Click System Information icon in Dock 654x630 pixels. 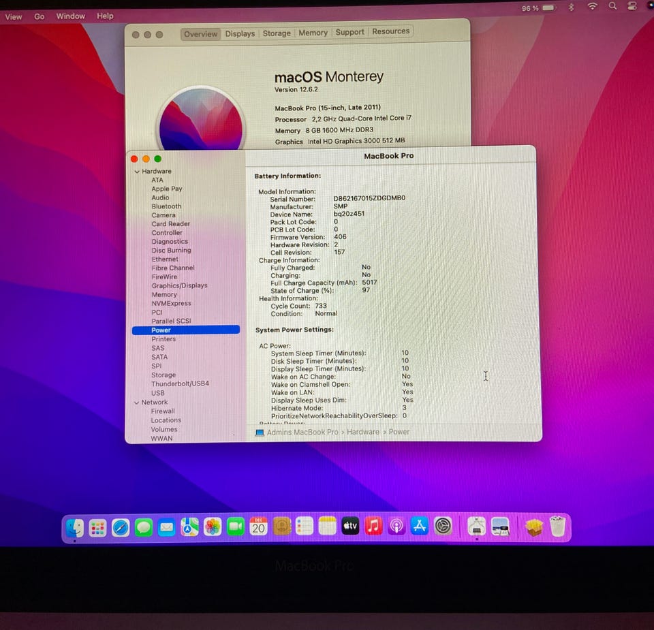[x=477, y=526]
